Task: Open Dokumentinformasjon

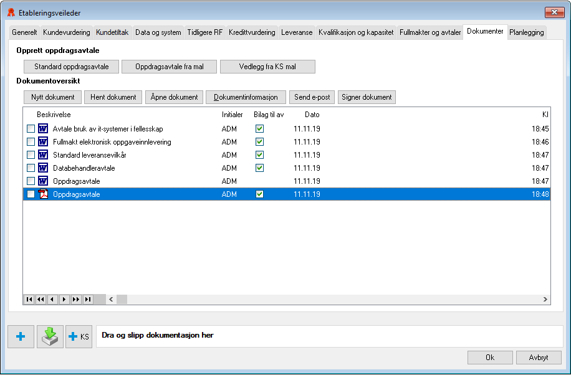Action: point(246,97)
